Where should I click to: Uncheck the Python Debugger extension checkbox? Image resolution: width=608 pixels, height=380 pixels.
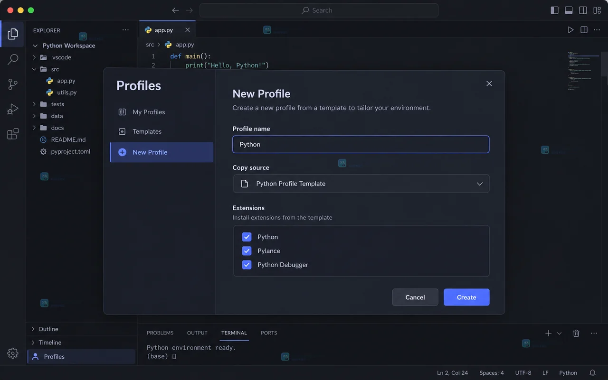pyautogui.click(x=247, y=265)
